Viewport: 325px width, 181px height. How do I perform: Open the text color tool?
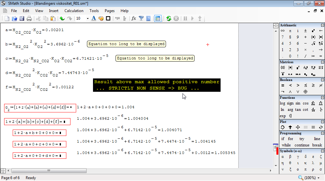click(x=94, y=18)
